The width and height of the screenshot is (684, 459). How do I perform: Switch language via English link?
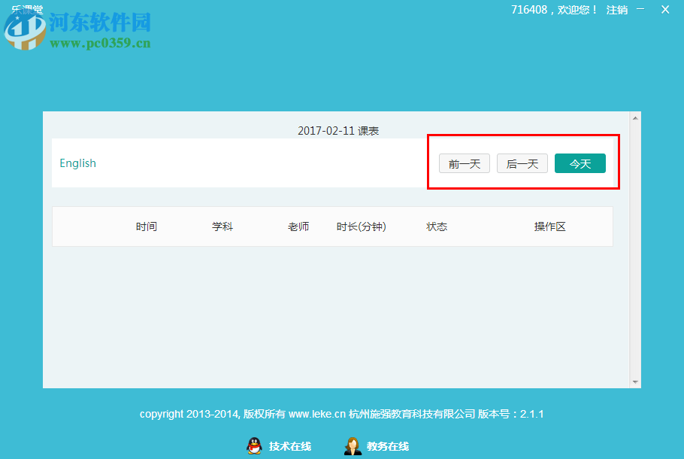point(77,163)
